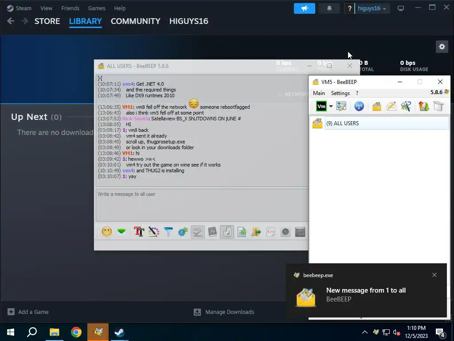The height and width of the screenshot is (341, 454).
Task: Open the ? help menu in BeeBEEP
Action: tap(357, 93)
